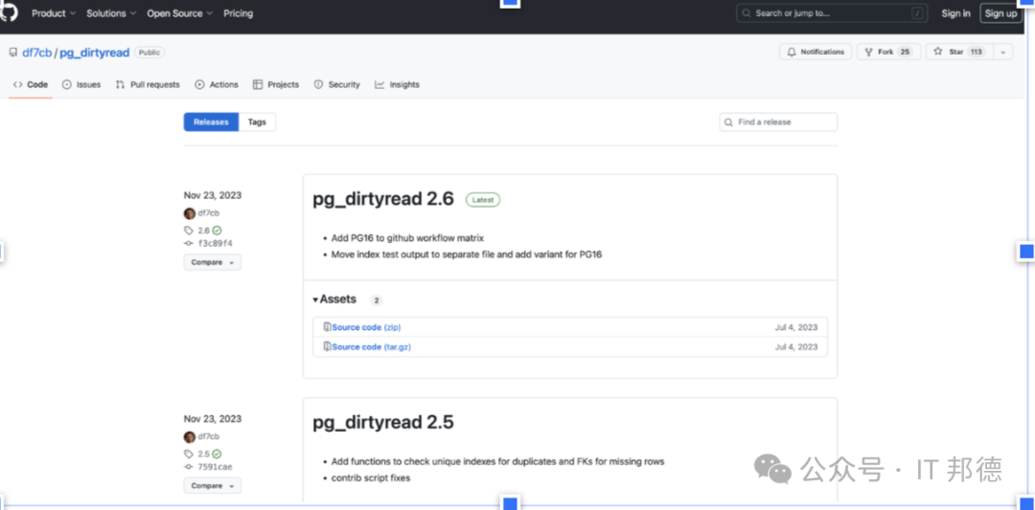Select the Releases toggle button
Viewport: 1035px width, 510px height.
(x=211, y=122)
